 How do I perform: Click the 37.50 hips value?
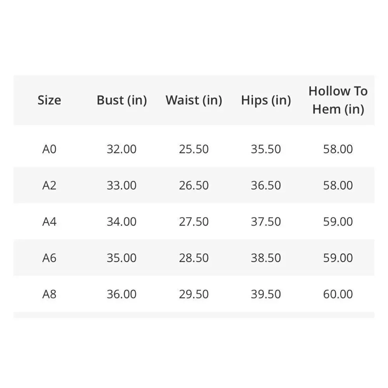(x=266, y=222)
